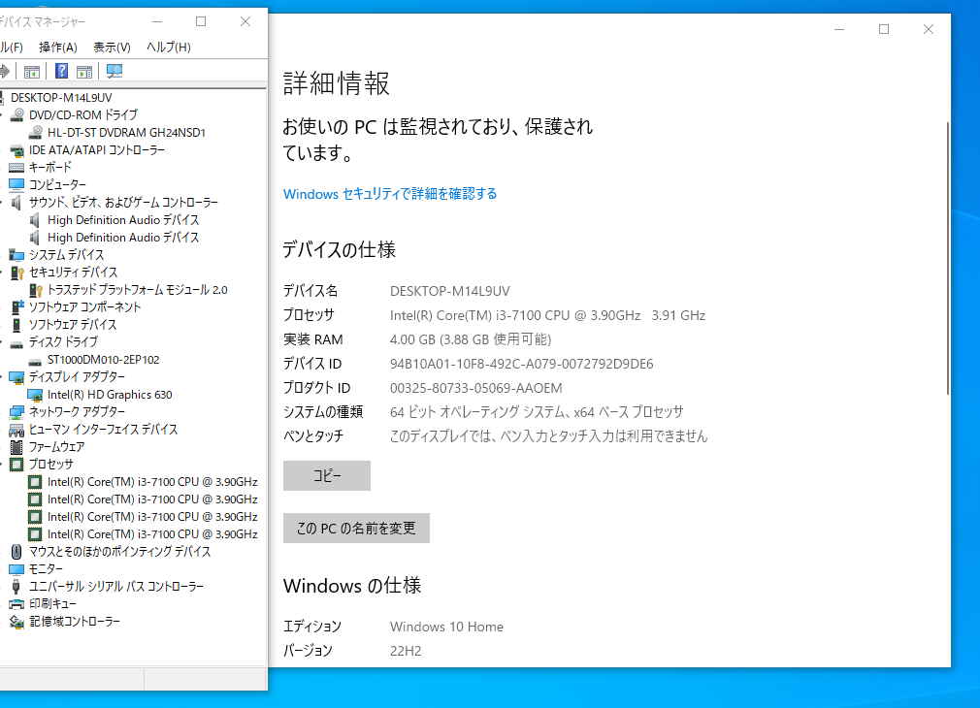This screenshot has width=980, height=708.
Task: Click the ST1000DM010-2EP102 disk drive icon
Action: [x=33, y=359]
